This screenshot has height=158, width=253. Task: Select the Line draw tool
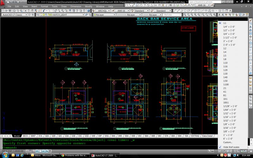[175, 11]
